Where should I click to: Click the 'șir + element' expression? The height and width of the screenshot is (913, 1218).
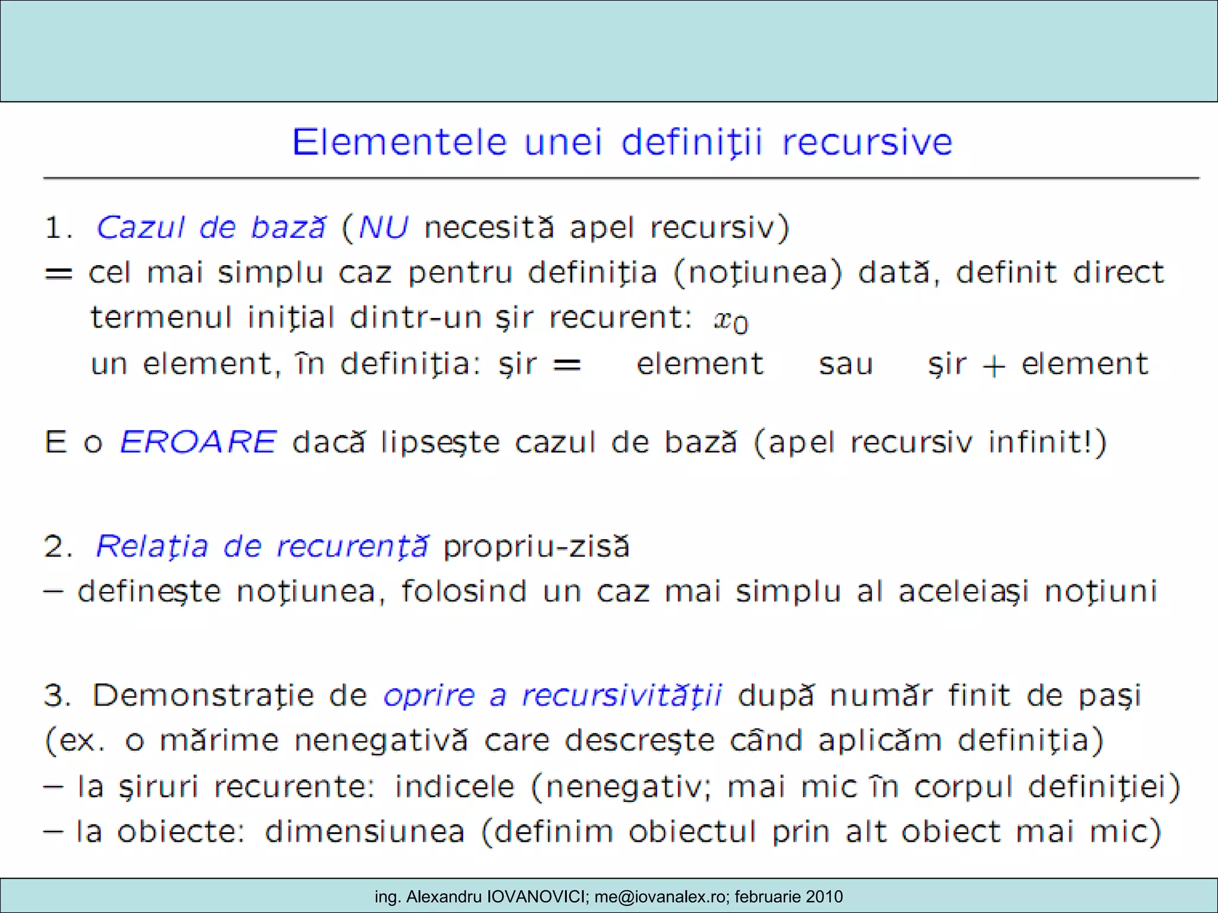(x=1038, y=364)
